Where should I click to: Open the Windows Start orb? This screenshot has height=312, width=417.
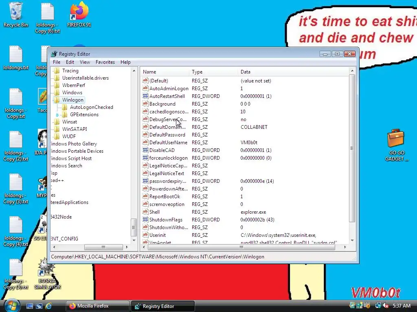pos(12,305)
